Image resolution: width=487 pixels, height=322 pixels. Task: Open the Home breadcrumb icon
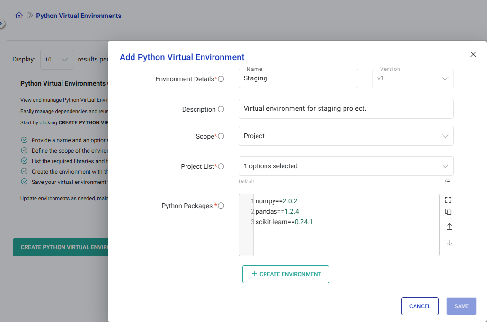(18, 15)
